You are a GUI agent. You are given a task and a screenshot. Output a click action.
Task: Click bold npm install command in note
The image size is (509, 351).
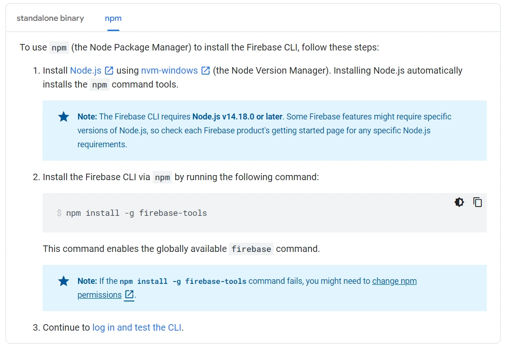pos(183,281)
